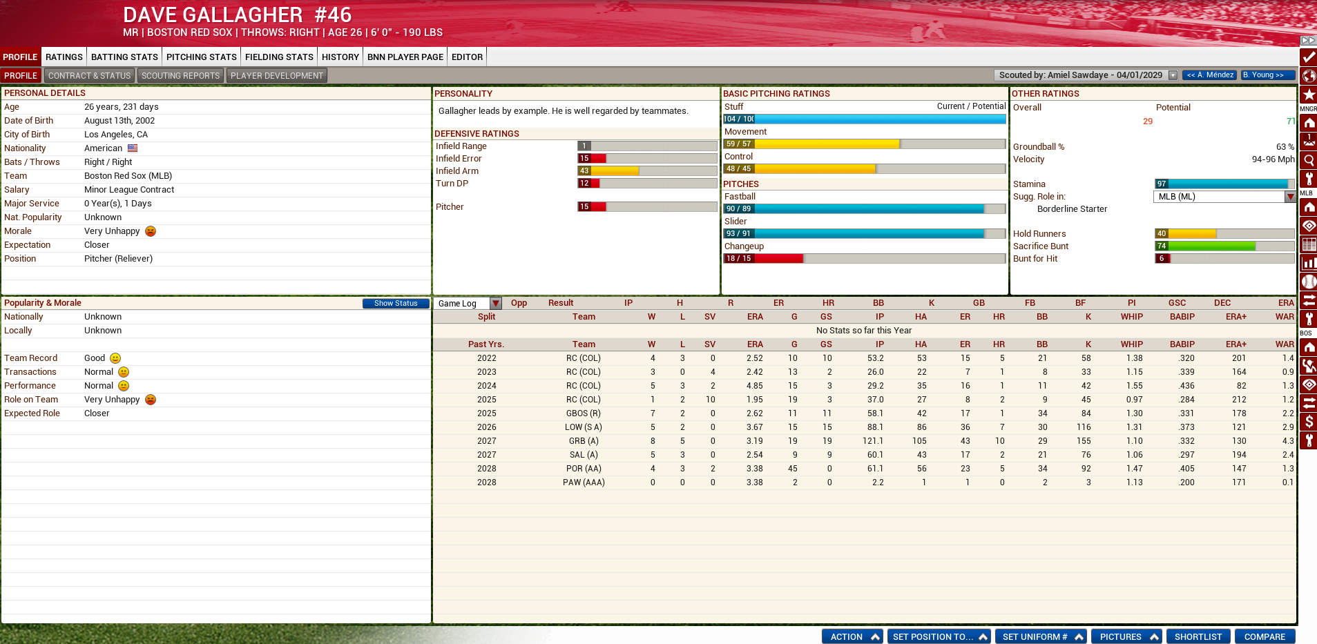Open the baseball icon in the sidebar
The image size is (1317, 644).
point(1308,282)
